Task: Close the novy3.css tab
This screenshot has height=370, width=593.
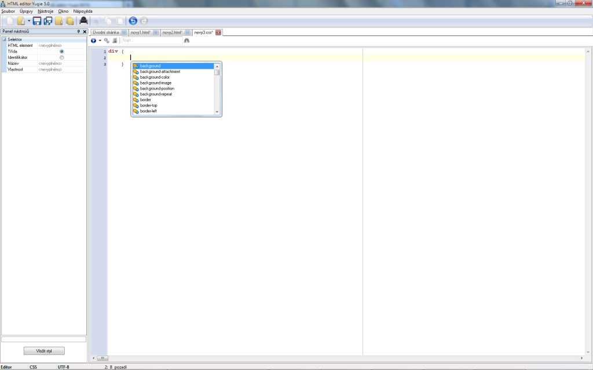Action: click(218, 33)
